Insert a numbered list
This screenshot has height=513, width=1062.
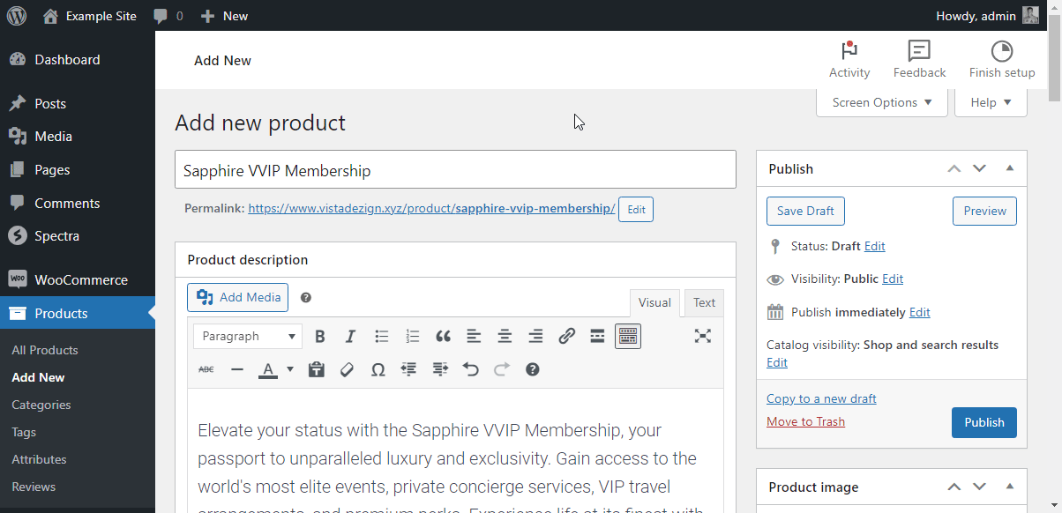(x=413, y=337)
